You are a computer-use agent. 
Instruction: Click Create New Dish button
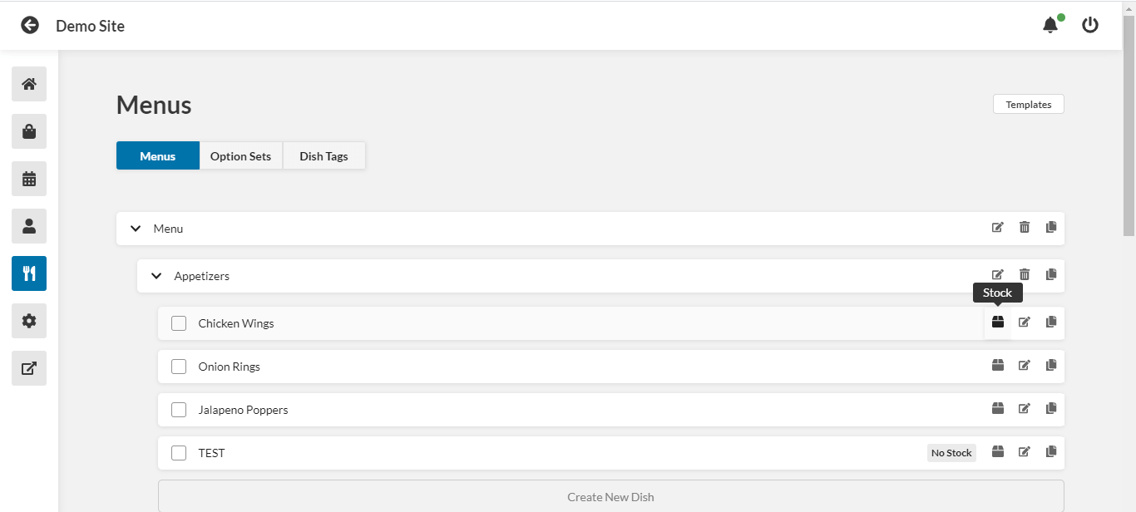(611, 496)
